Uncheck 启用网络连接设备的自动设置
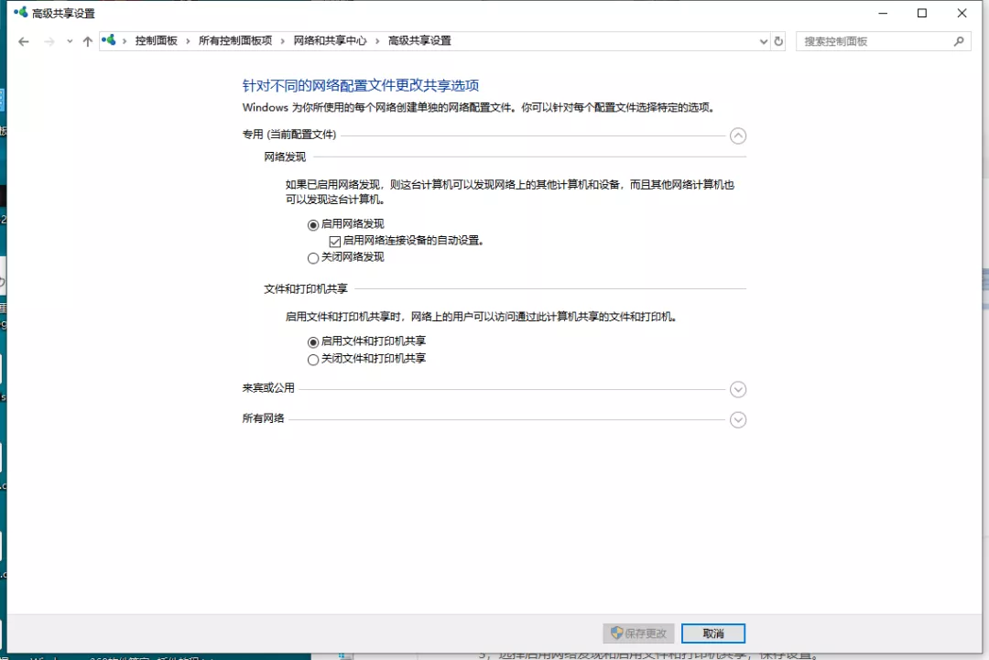Image resolution: width=989 pixels, height=660 pixels. tap(336, 241)
